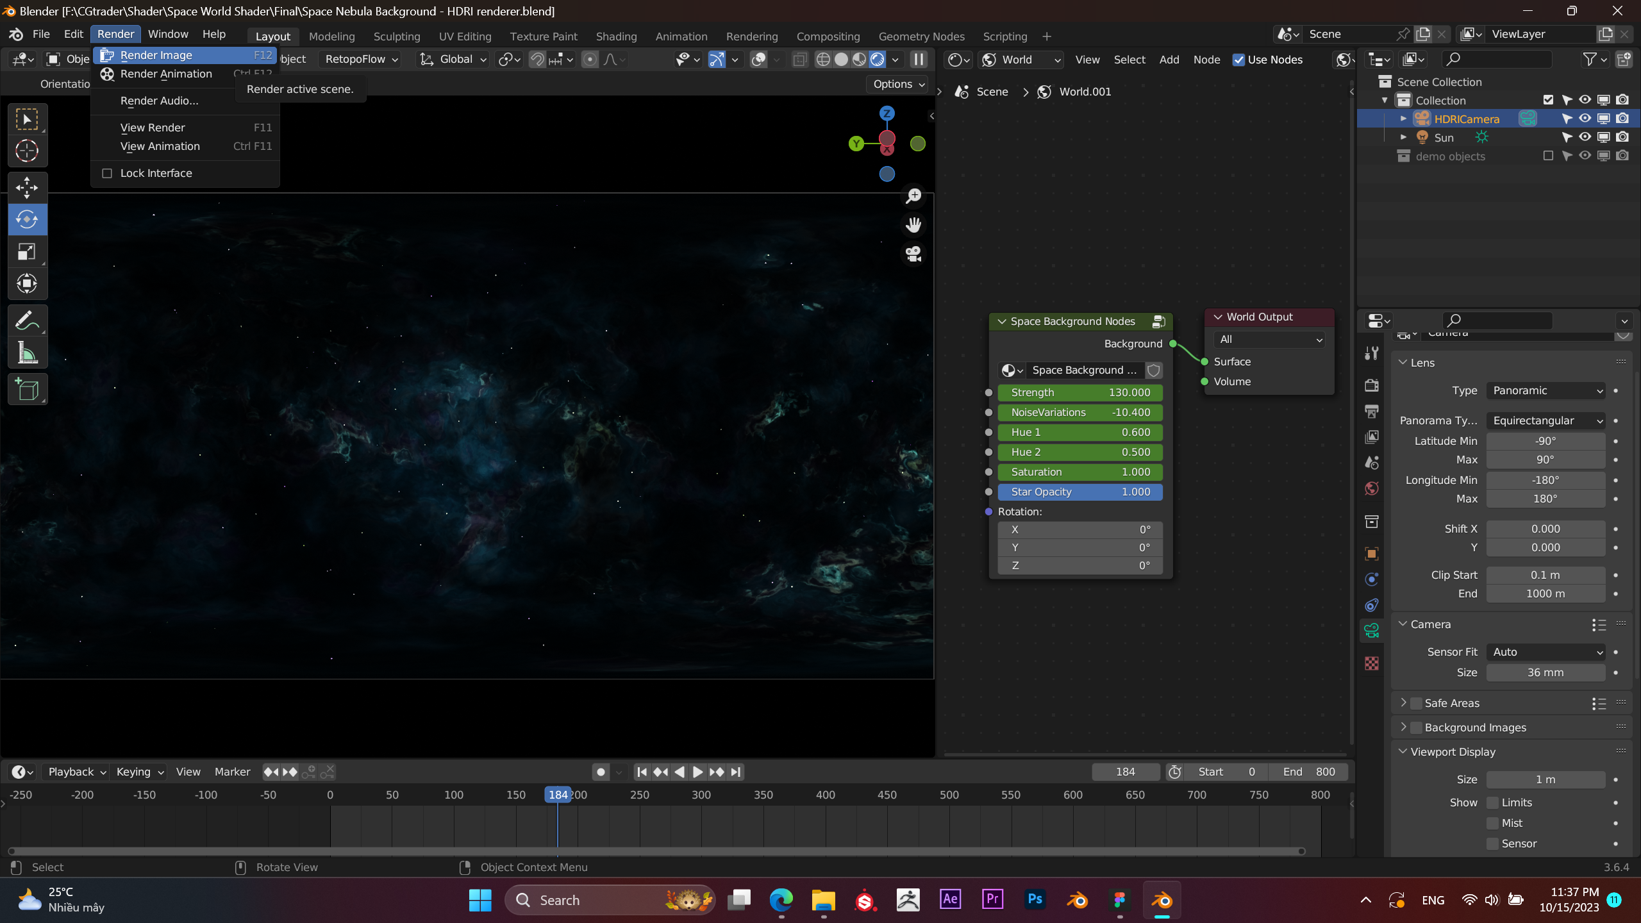The height and width of the screenshot is (923, 1641).
Task: Uncheck the Use Nodes checkbox
Action: coord(1239,59)
